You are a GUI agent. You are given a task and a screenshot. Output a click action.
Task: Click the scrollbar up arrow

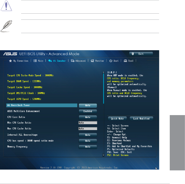point(103,72)
